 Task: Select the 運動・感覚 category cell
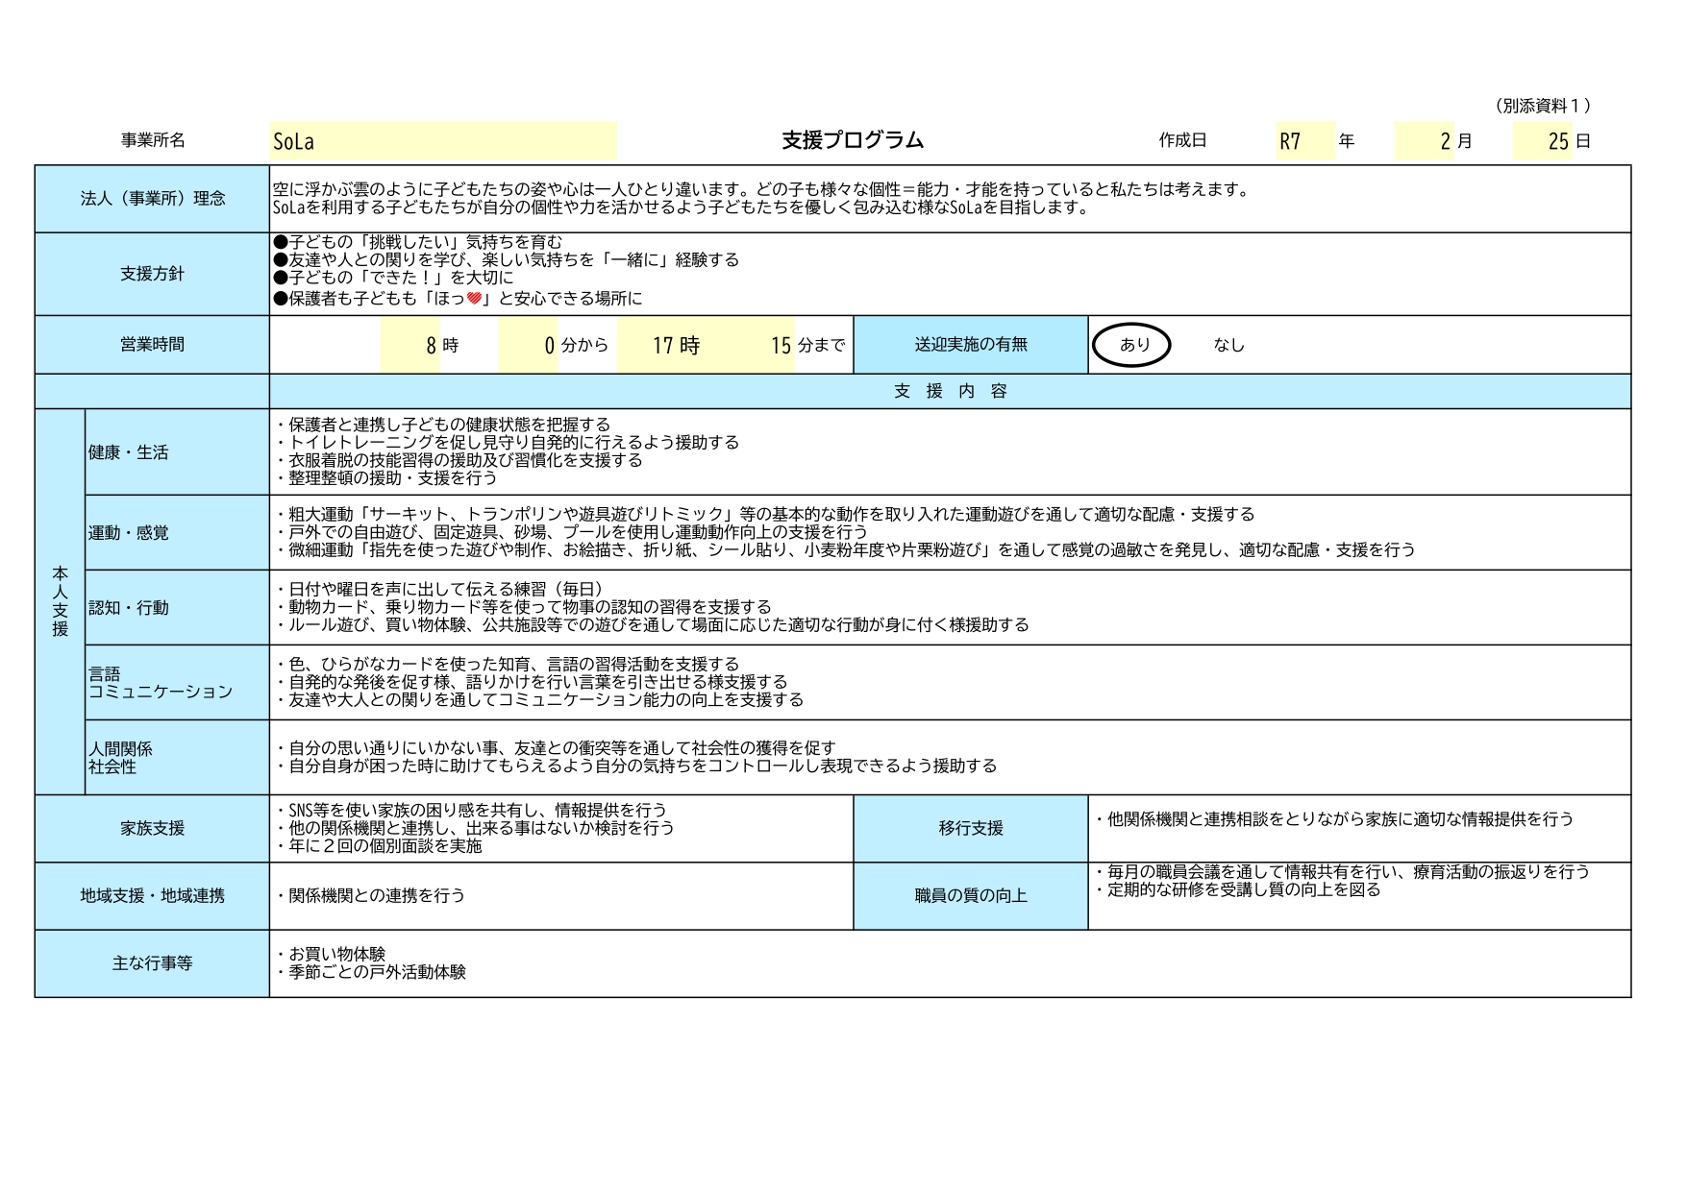[177, 533]
